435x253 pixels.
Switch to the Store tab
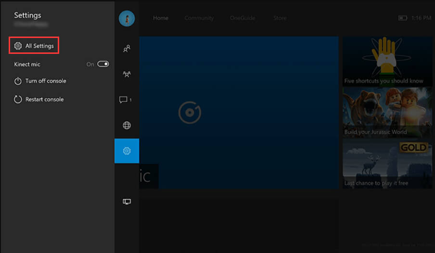[280, 18]
